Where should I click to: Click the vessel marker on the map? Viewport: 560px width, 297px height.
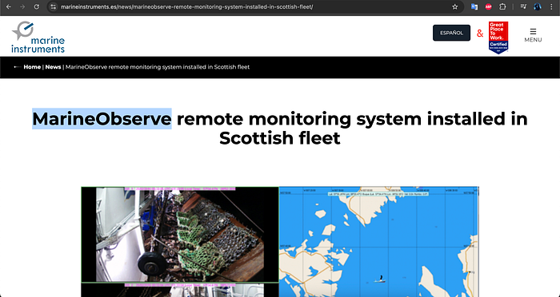(x=381, y=279)
